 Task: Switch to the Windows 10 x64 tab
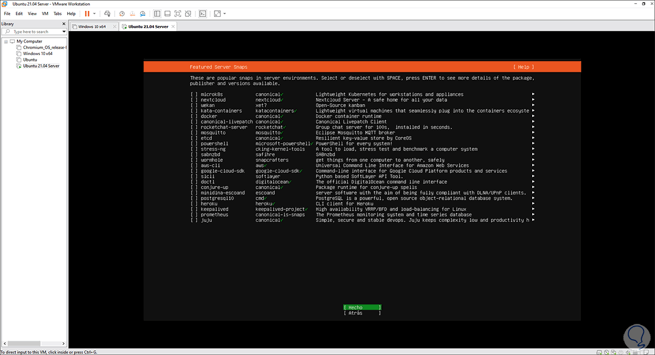coord(94,26)
